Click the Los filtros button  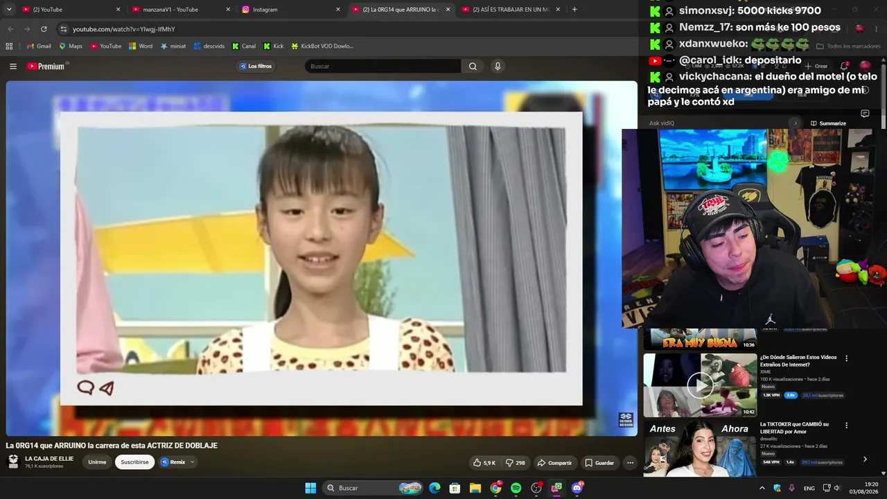256,67
